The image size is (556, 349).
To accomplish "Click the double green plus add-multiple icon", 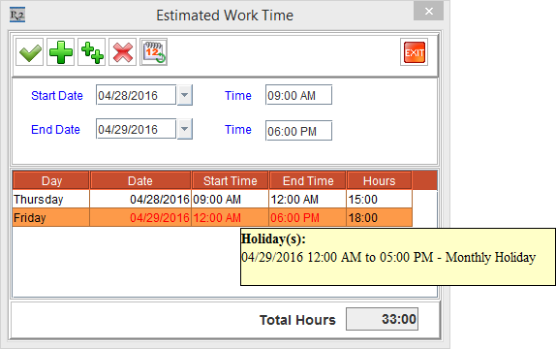I will 91,52.
